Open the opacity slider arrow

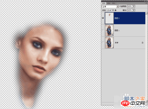click(134, 6)
